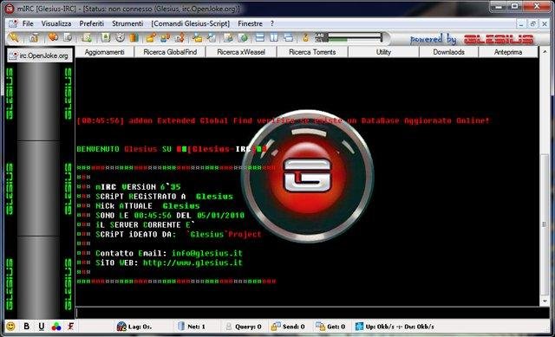Open the RGB color picker icon
This screenshot has width=555, height=337.
(x=56, y=326)
